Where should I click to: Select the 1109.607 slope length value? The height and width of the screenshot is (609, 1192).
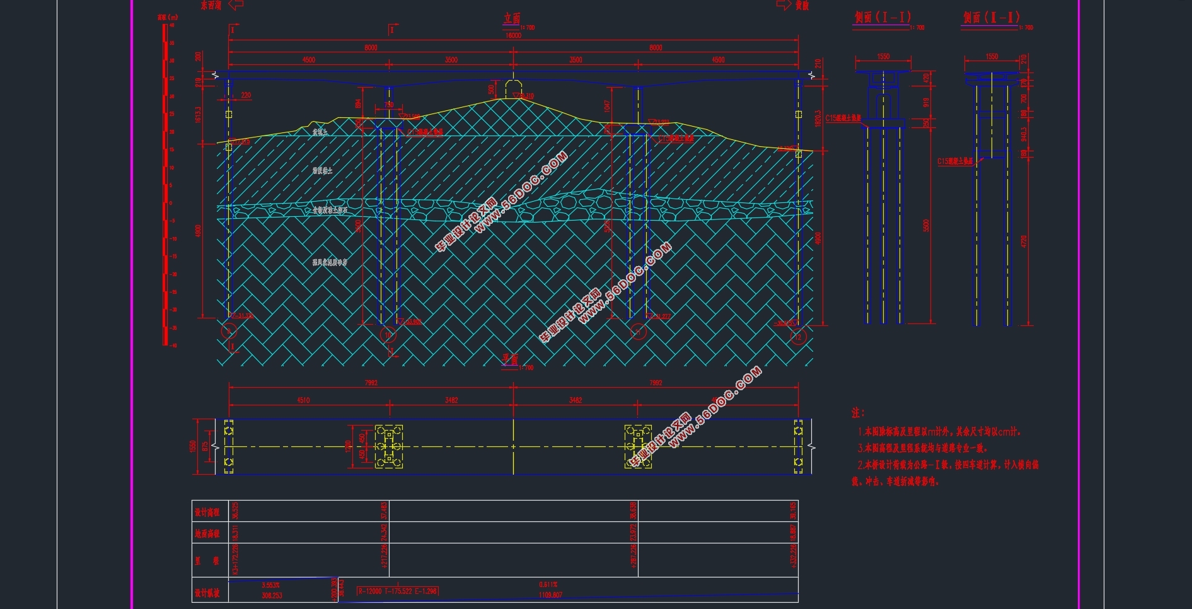point(550,594)
